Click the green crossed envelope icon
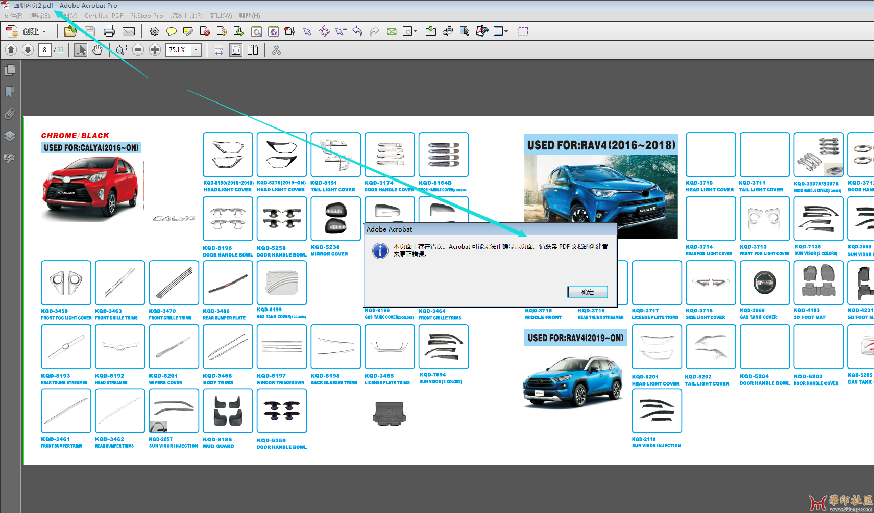The image size is (874, 513). 392,32
